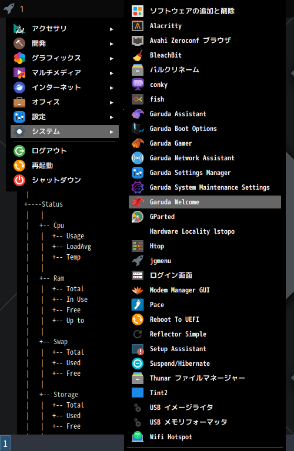Viewport: 294px width, 451px height.
Task: Open USB メモリフォーマッタ
Action: (205, 422)
